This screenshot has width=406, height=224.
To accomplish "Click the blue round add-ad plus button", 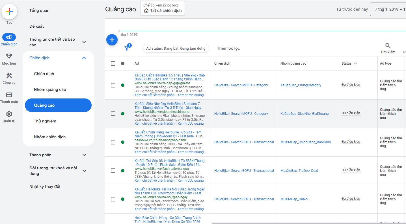I will (x=112, y=40).
